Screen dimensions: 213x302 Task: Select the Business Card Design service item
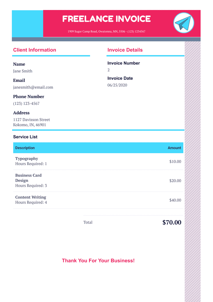28,178
